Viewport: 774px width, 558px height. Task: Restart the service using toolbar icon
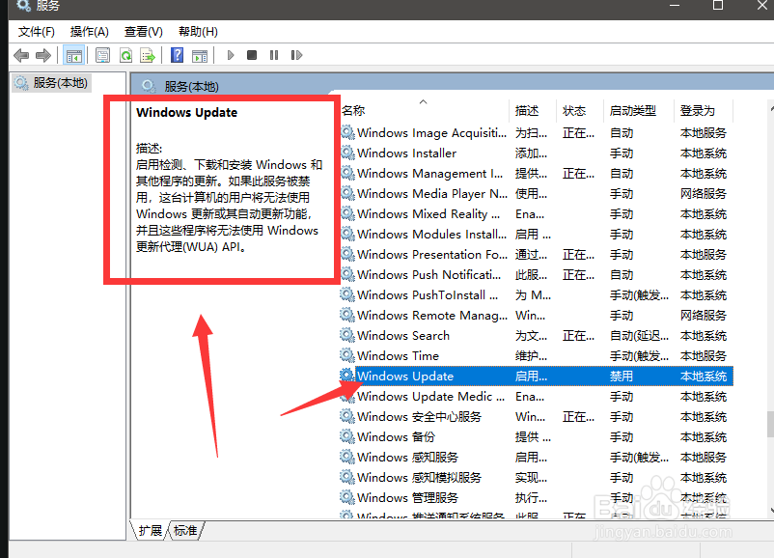click(x=296, y=55)
